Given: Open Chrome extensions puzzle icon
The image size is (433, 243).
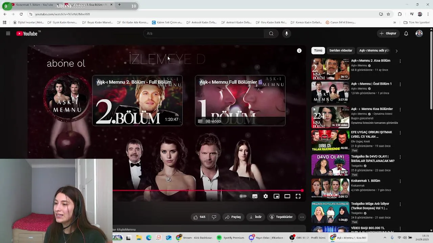Looking at the screenshot, I should pos(400,14).
